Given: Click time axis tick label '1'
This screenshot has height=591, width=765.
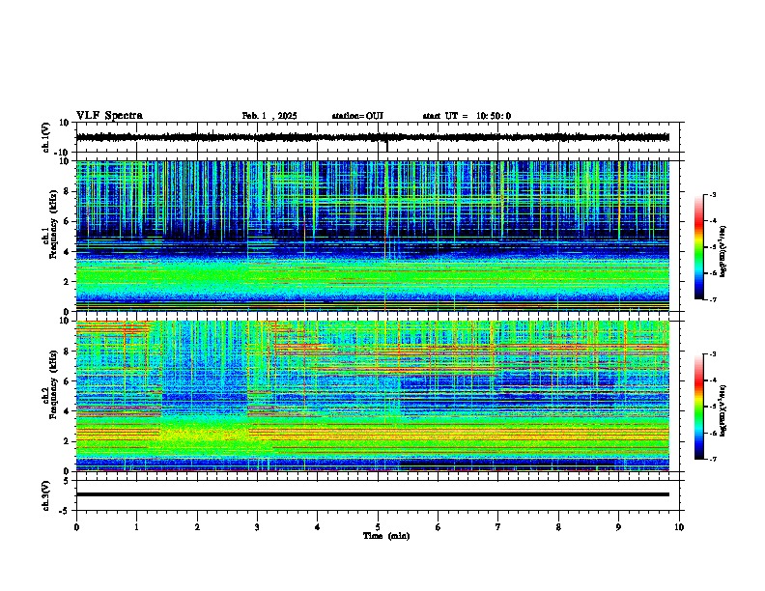Looking at the screenshot, I should point(136,527).
